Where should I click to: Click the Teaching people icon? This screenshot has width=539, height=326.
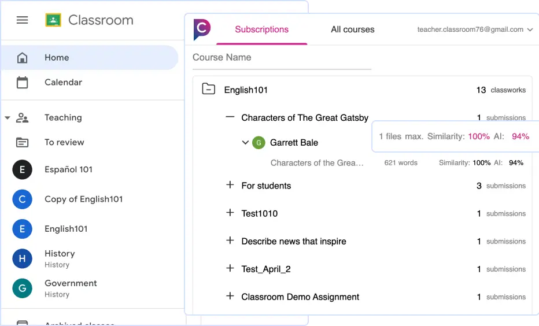[x=23, y=118]
